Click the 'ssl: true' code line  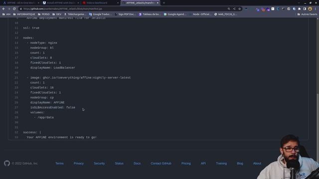click(31, 28)
